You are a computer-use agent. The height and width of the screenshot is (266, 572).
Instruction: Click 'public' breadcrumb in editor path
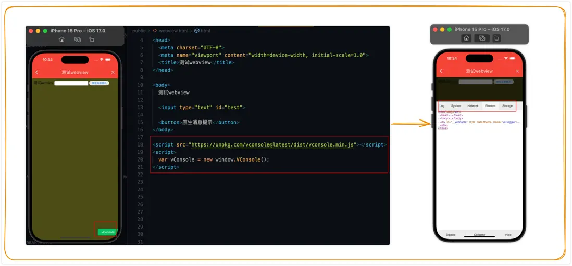click(x=139, y=31)
